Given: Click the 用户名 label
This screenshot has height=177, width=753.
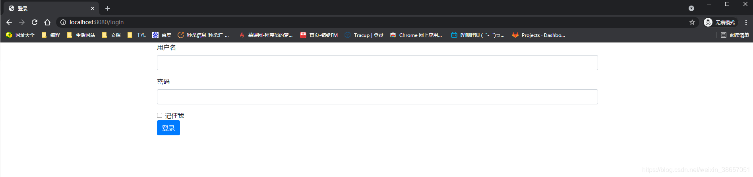Looking at the screenshot, I should coord(166,48).
